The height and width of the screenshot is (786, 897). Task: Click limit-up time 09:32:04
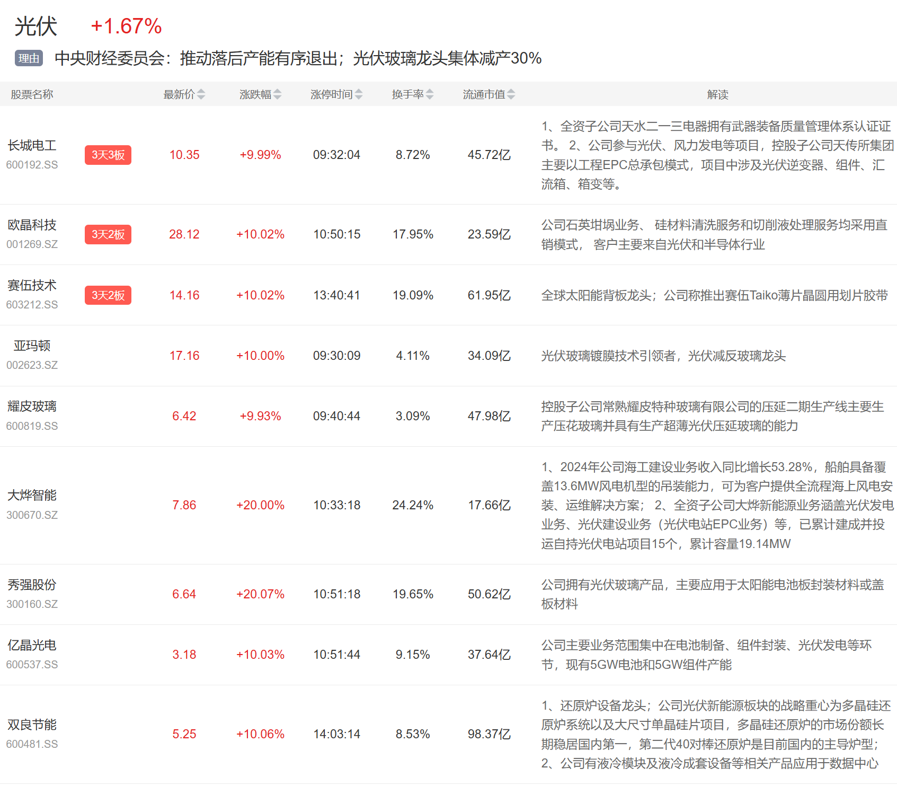coord(336,155)
